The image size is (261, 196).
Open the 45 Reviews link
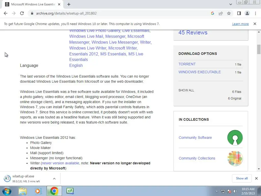click(x=193, y=32)
